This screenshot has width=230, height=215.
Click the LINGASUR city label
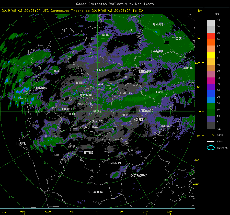[145, 72]
